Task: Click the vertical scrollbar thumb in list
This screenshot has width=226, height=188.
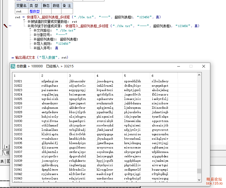Action: point(199,171)
